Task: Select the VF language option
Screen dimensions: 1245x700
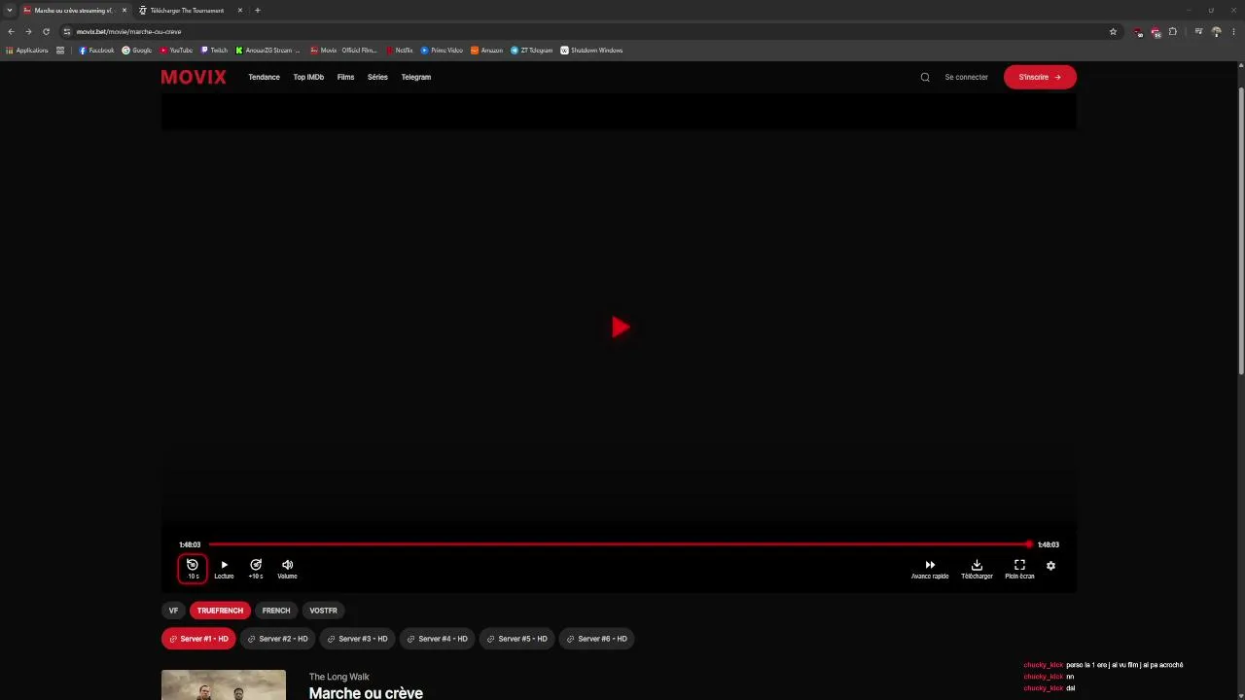Action: [173, 611]
